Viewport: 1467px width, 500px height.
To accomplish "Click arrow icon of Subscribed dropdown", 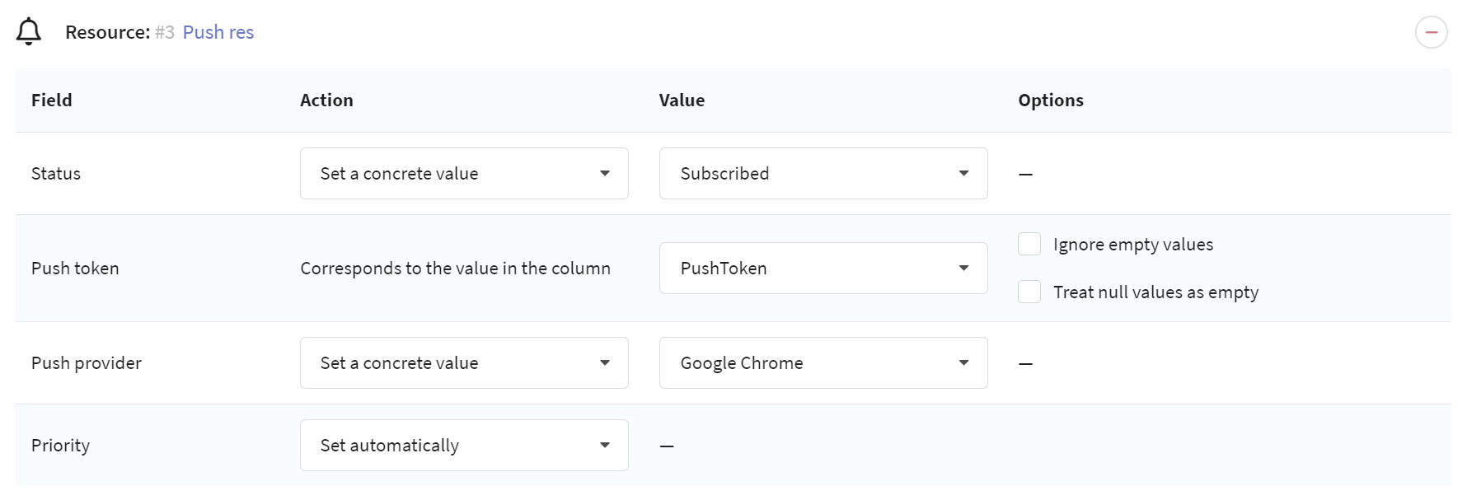I will coord(963,173).
